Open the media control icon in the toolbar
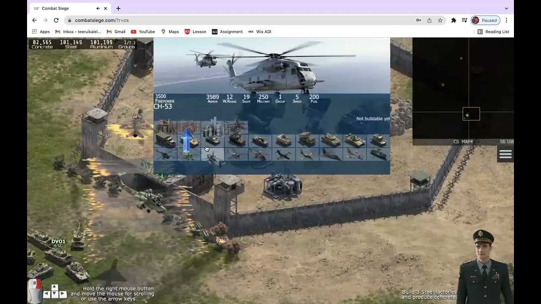 pos(464,20)
